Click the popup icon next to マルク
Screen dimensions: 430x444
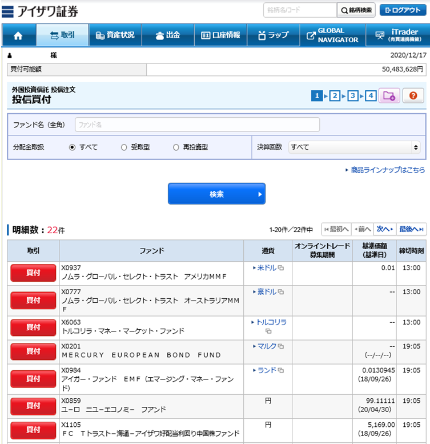coord(281,346)
